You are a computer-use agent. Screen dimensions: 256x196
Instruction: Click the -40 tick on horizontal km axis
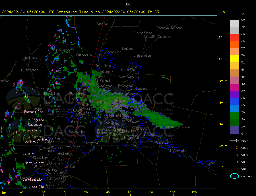[21, 192]
